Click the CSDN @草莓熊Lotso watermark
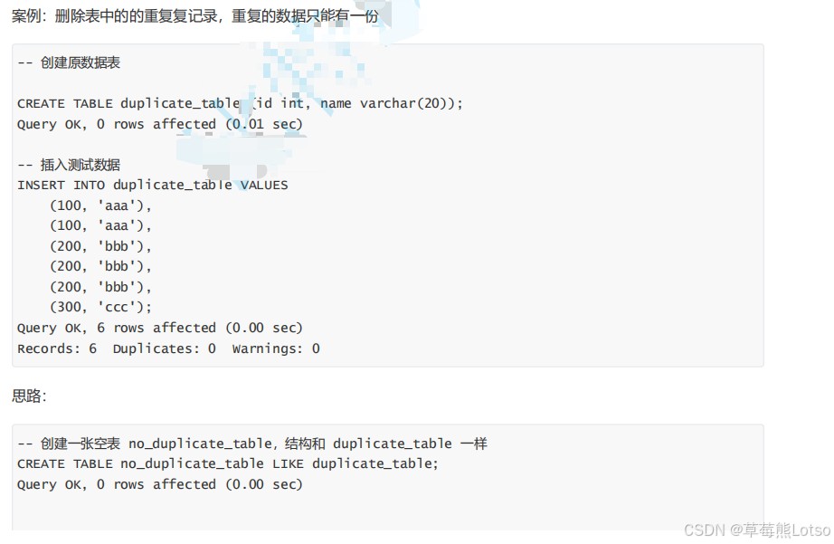This screenshot has width=834, height=544. point(756,530)
